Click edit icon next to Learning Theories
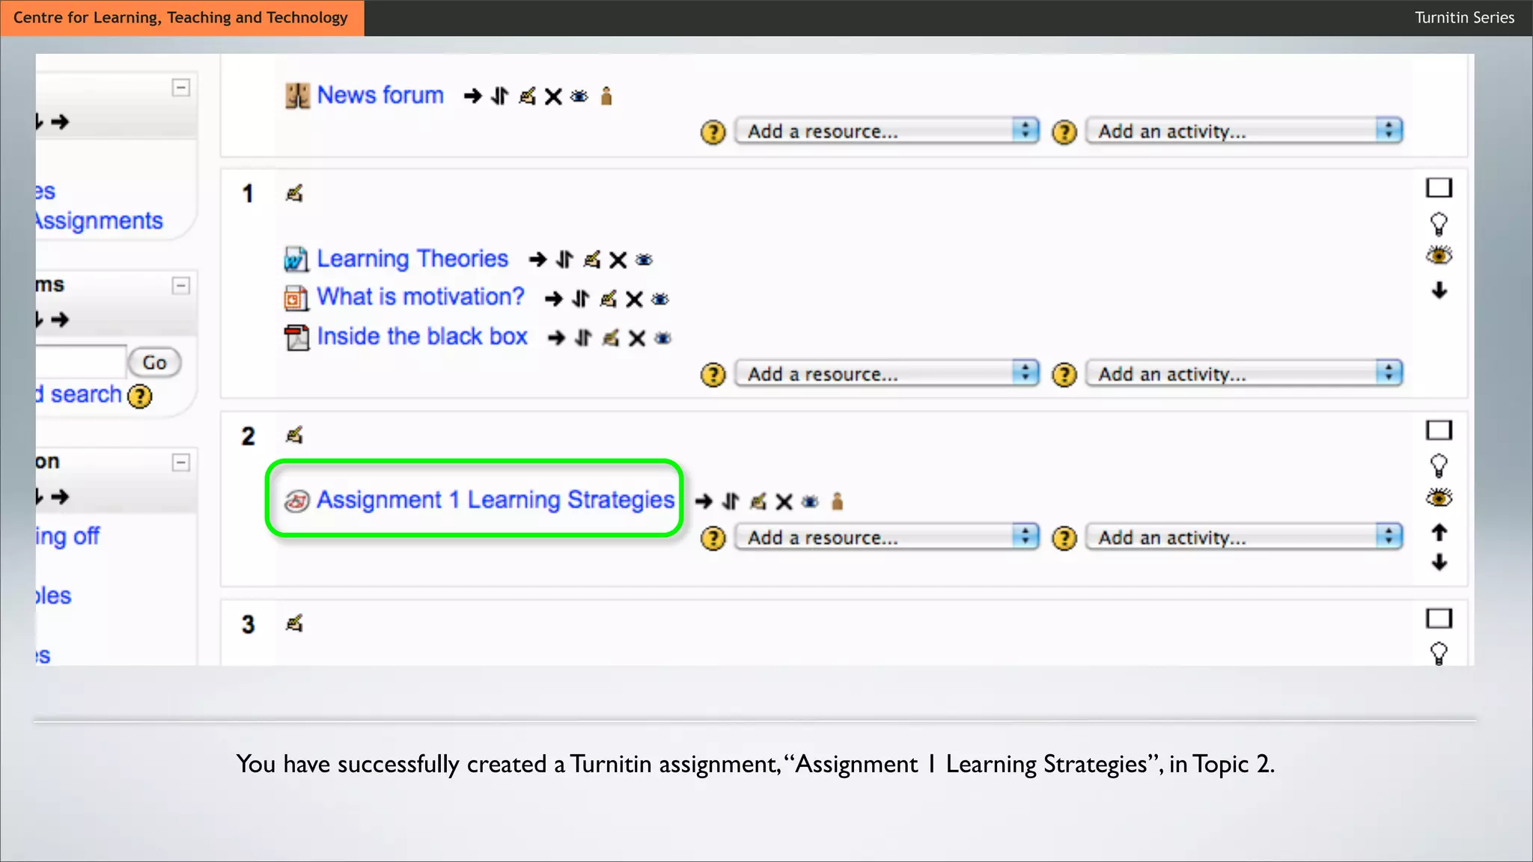 click(x=592, y=260)
